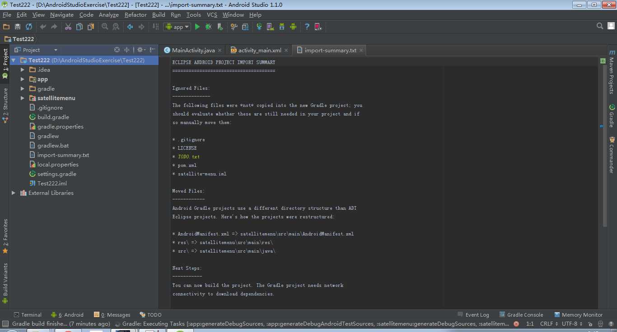The height and width of the screenshot is (332, 617).
Task: Open the 0: Messages tool window
Action: point(112,315)
